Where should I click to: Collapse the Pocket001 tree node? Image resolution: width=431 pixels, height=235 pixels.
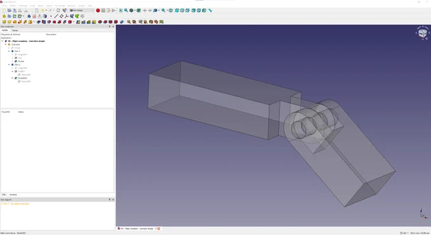coord(13,78)
